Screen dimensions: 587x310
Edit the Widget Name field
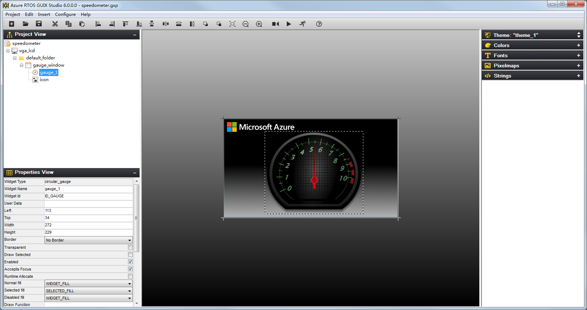[88, 189]
